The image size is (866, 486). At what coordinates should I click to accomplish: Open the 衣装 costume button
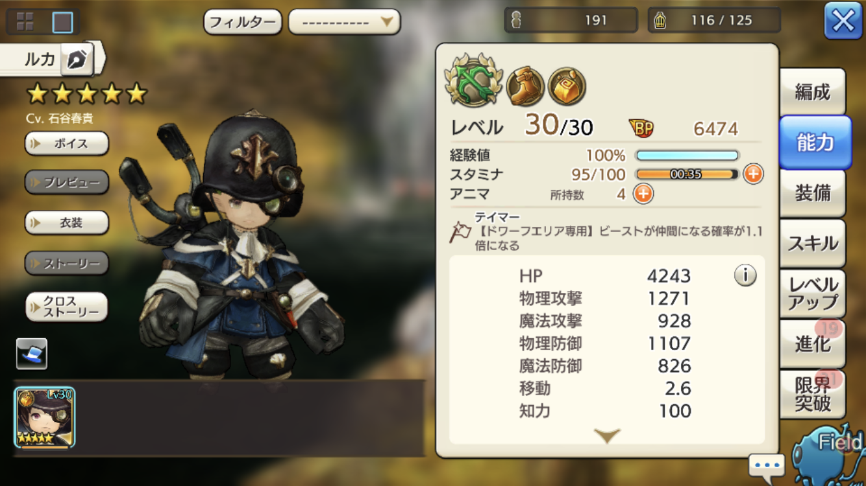pos(67,223)
